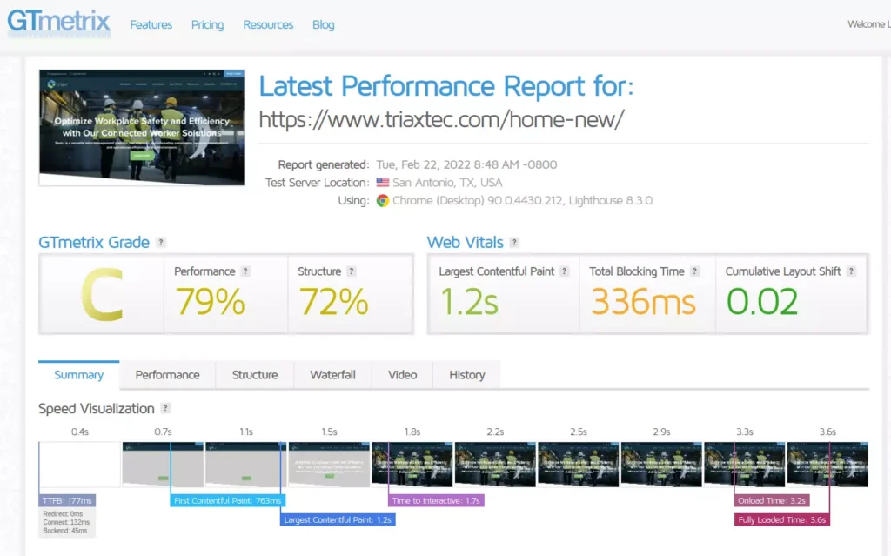Click the report generated date text
The width and height of the screenshot is (891, 556).
[466, 164]
